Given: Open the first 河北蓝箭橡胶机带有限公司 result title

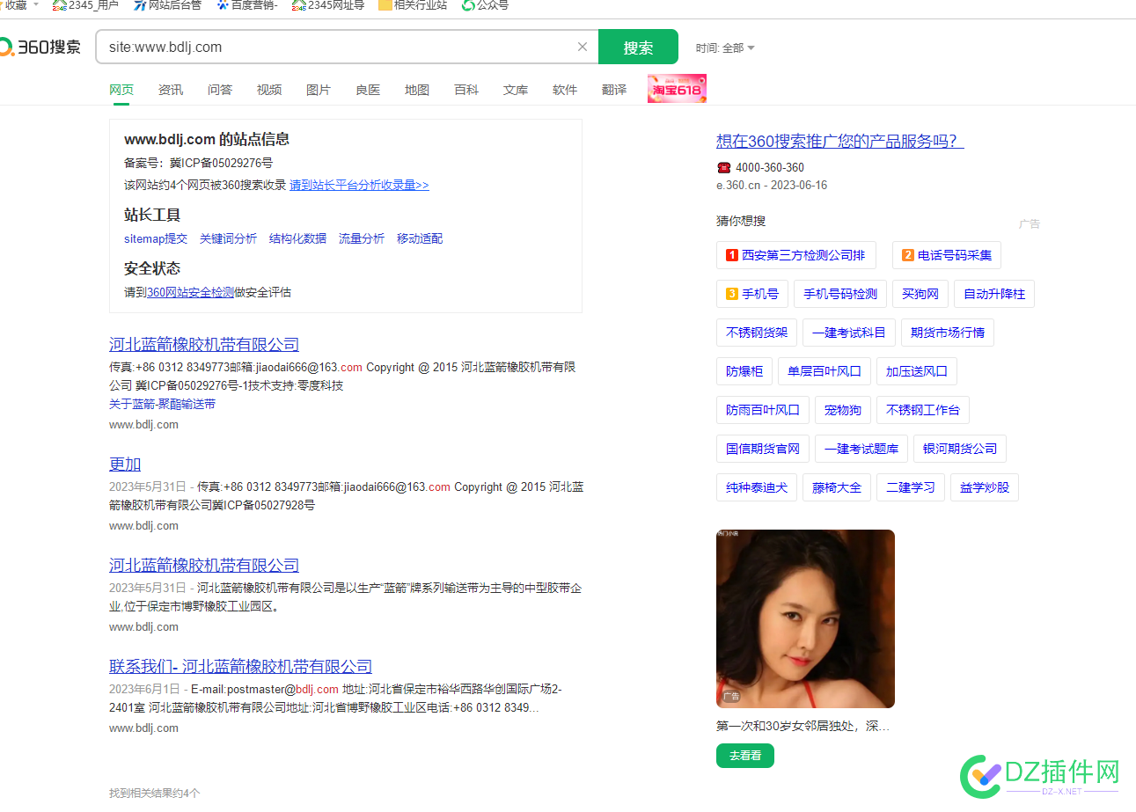Looking at the screenshot, I should click(204, 345).
